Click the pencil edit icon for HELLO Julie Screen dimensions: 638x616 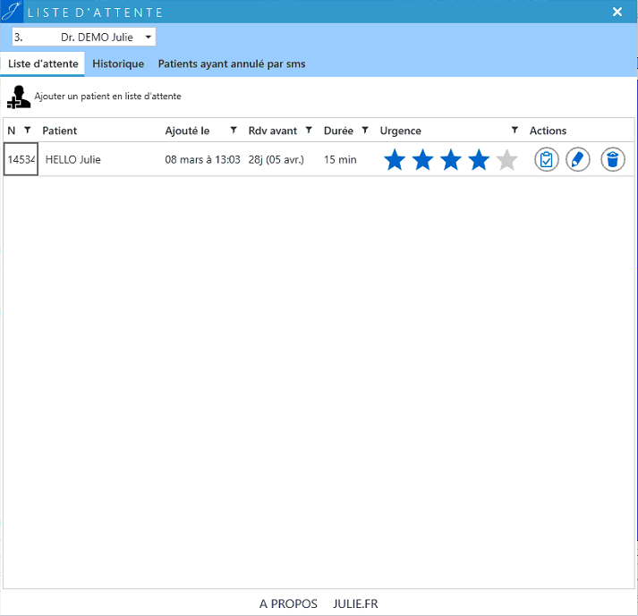point(578,159)
